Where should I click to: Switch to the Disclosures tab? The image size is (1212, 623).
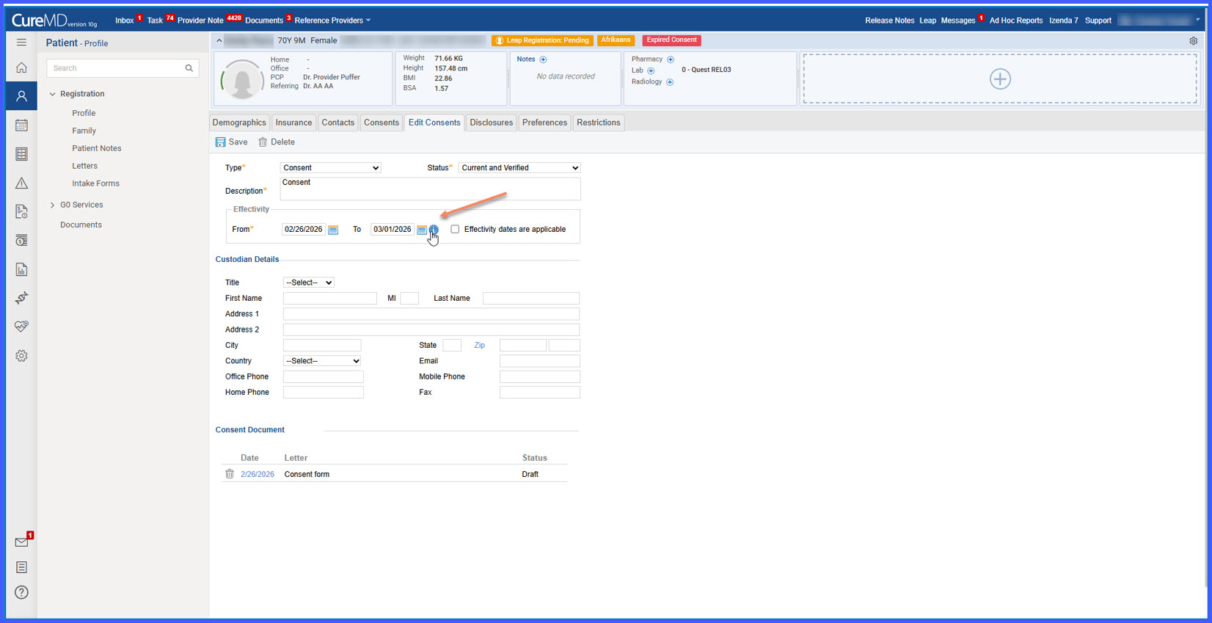pyautogui.click(x=492, y=123)
